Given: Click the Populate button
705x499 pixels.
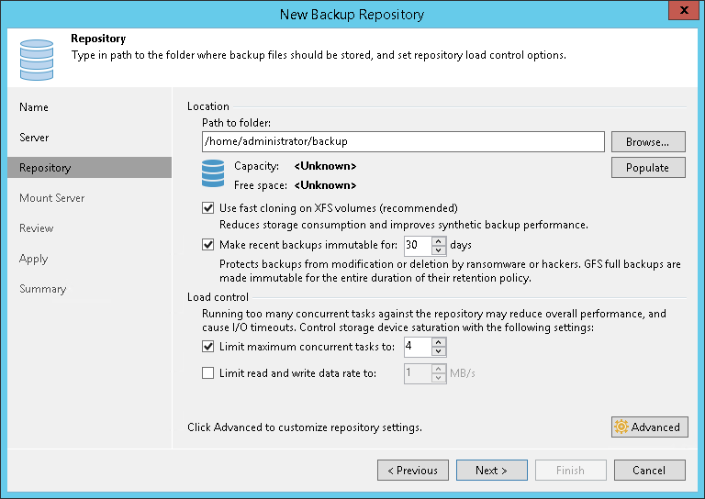Looking at the screenshot, I should click(x=648, y=168).
